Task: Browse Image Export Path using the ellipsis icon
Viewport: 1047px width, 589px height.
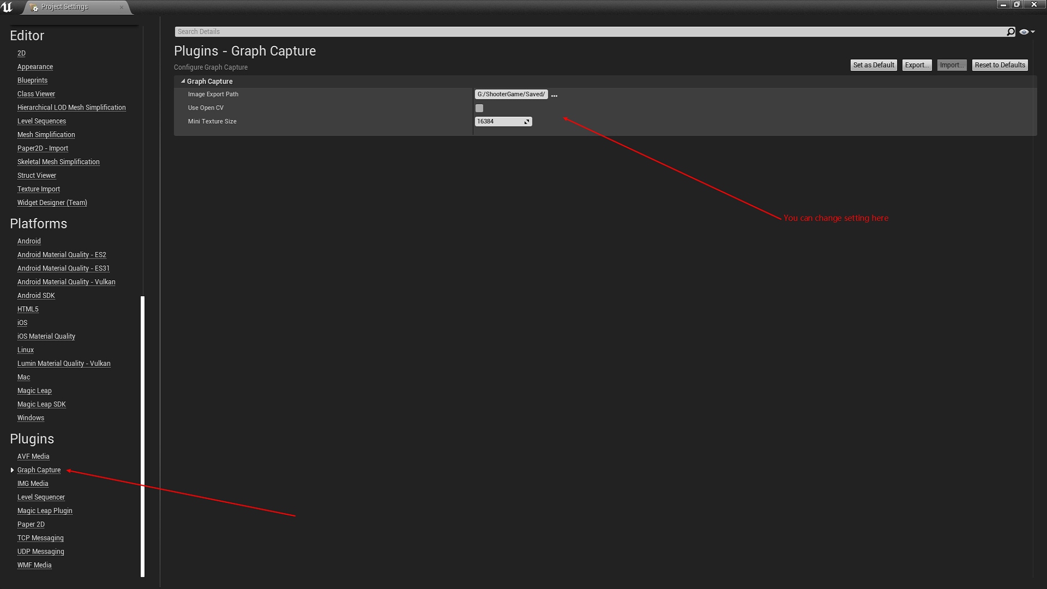Action: (555, 94)
